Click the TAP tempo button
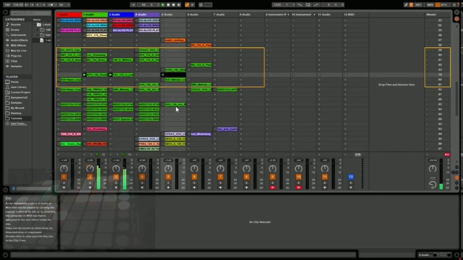This screenshot has height=260, width=463. pyautogui.click(x=7, y=5)
